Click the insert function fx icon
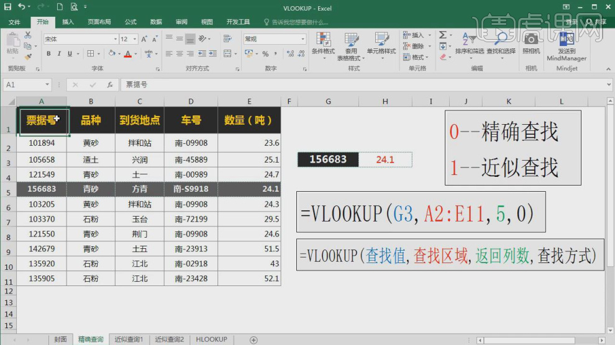Viewport: 615px width, 345px height. [x=110, y=84]
